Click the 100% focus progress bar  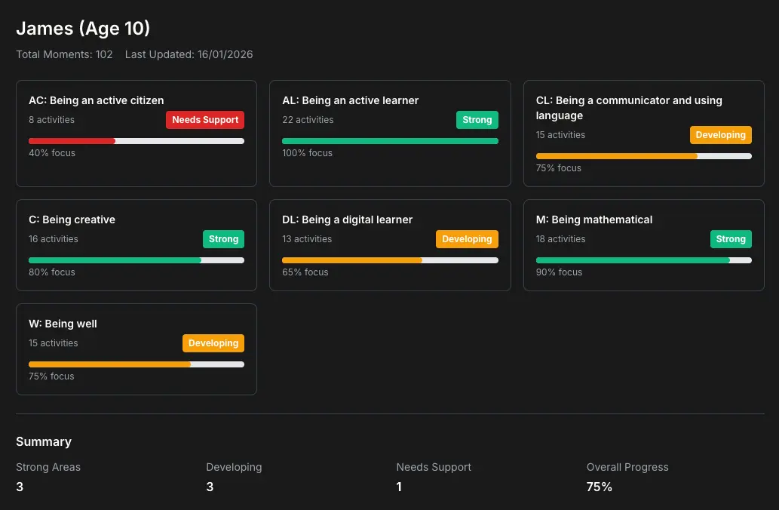pos(390,140)
